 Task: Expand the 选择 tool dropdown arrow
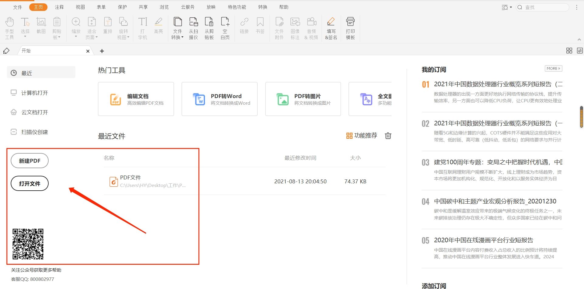pos(25,36)
